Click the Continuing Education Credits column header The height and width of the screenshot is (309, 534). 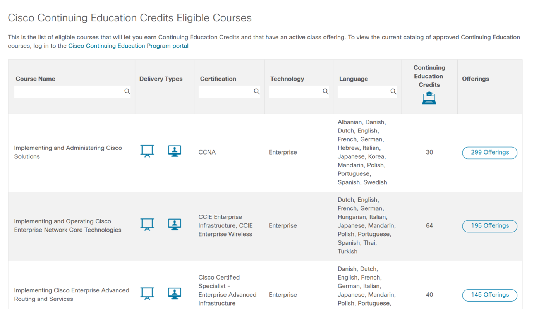[x=429, y=76]
